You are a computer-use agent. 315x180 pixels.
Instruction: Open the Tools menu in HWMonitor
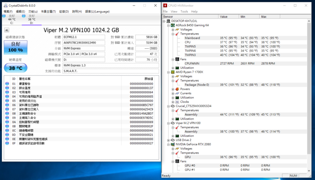coord(184,12)
